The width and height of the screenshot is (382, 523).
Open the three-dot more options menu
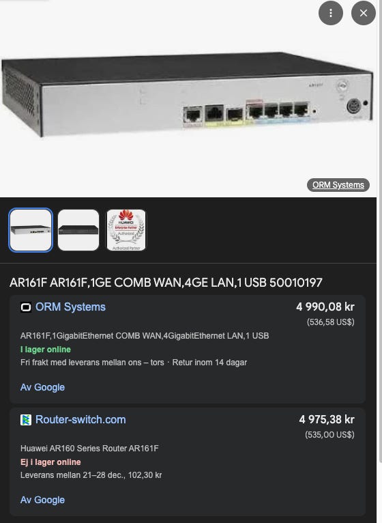331,13
